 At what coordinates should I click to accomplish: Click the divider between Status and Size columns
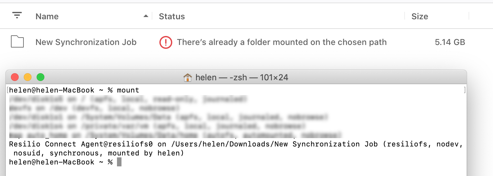point(405,16)
